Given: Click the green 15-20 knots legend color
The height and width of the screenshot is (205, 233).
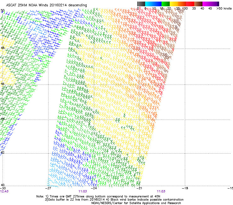Looking at the screenshot, I should (166, 4).
